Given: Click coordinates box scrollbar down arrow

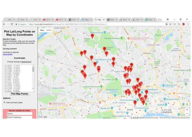Looking at the screenshot, I should click(x=33, y=88).
